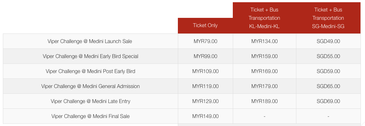The width and height of the screenshot is (365, 126).
Task: Click Viper Challenge @ Medini Late Entry
Action: pos(91,101)
